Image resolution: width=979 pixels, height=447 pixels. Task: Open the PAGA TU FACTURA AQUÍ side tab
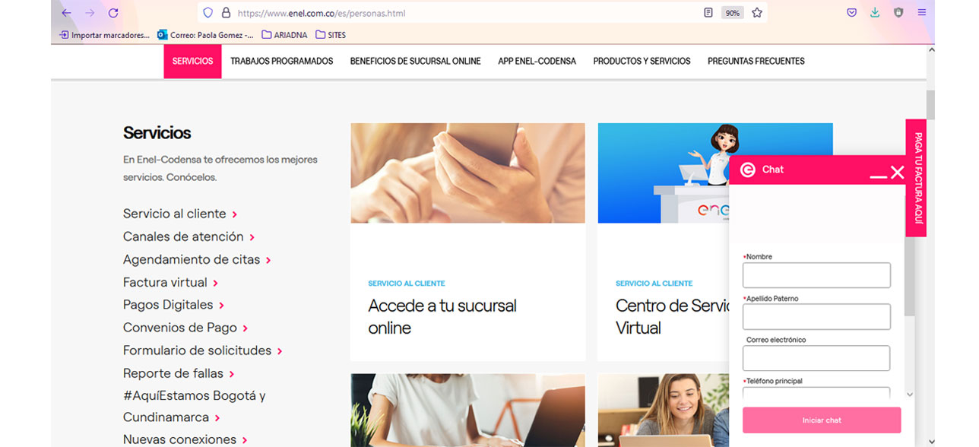[917, 178]
